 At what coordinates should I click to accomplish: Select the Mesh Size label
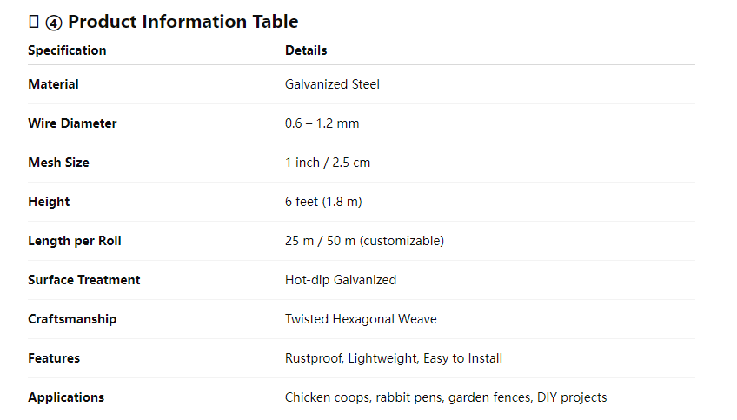[x=58, y=163]
